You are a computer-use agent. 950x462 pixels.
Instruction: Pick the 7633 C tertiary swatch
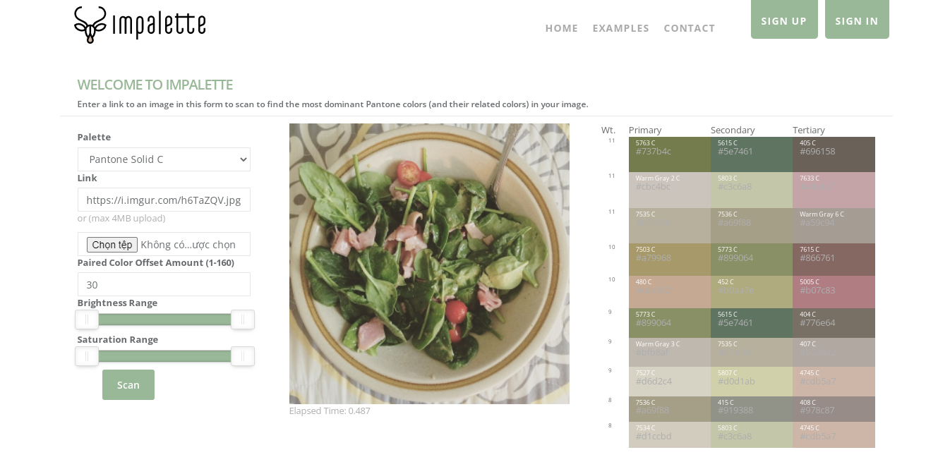[834, 190]
